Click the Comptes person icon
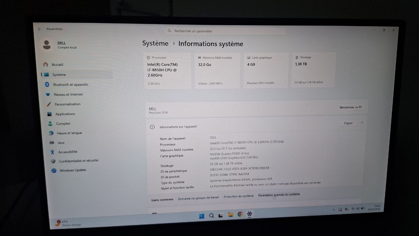The height and width of the screenshot is (236, 419). (50, 124)
